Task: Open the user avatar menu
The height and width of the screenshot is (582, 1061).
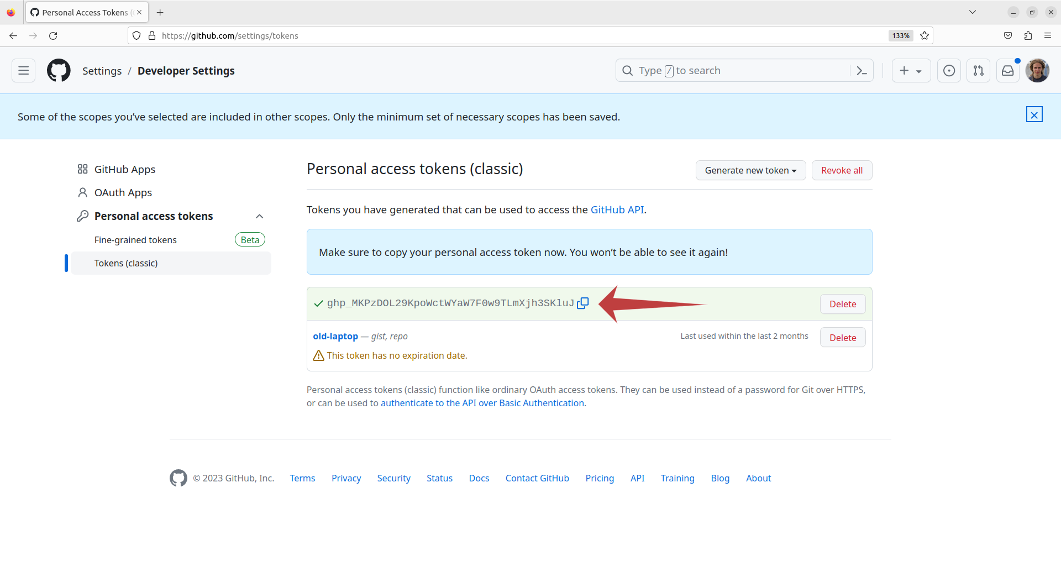Action: 1037,71
